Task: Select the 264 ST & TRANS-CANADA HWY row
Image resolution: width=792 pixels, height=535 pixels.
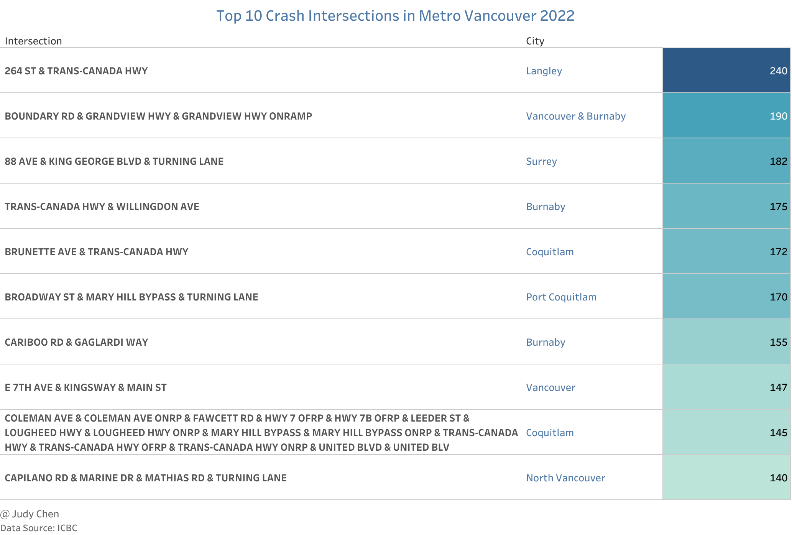Action: (76, 71)
